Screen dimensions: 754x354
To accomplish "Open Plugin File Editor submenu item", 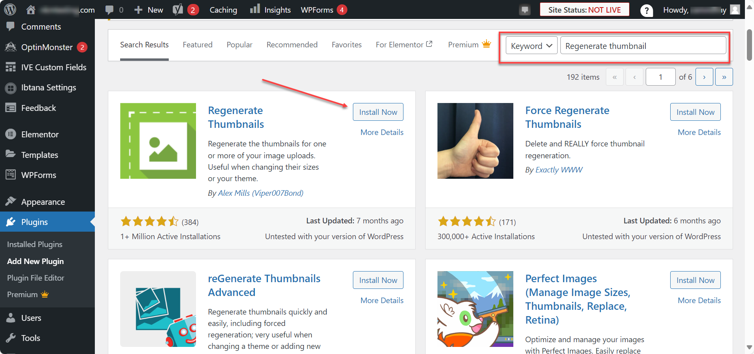I will coord(36,278).
